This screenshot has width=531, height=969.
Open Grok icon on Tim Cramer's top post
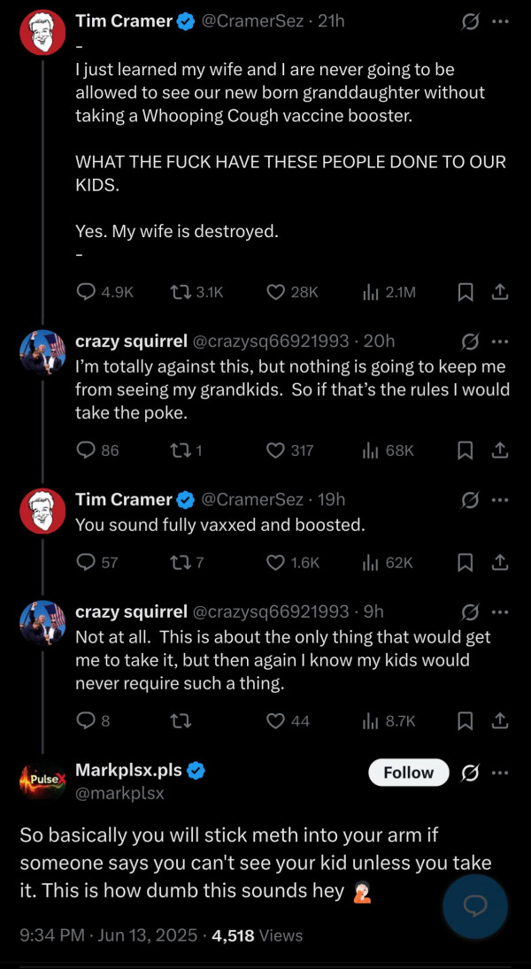coord(471,22)
